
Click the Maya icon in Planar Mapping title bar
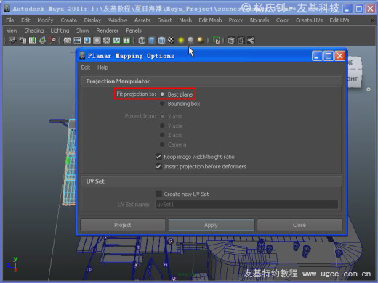pyautogui.click(x=82, y=56)
